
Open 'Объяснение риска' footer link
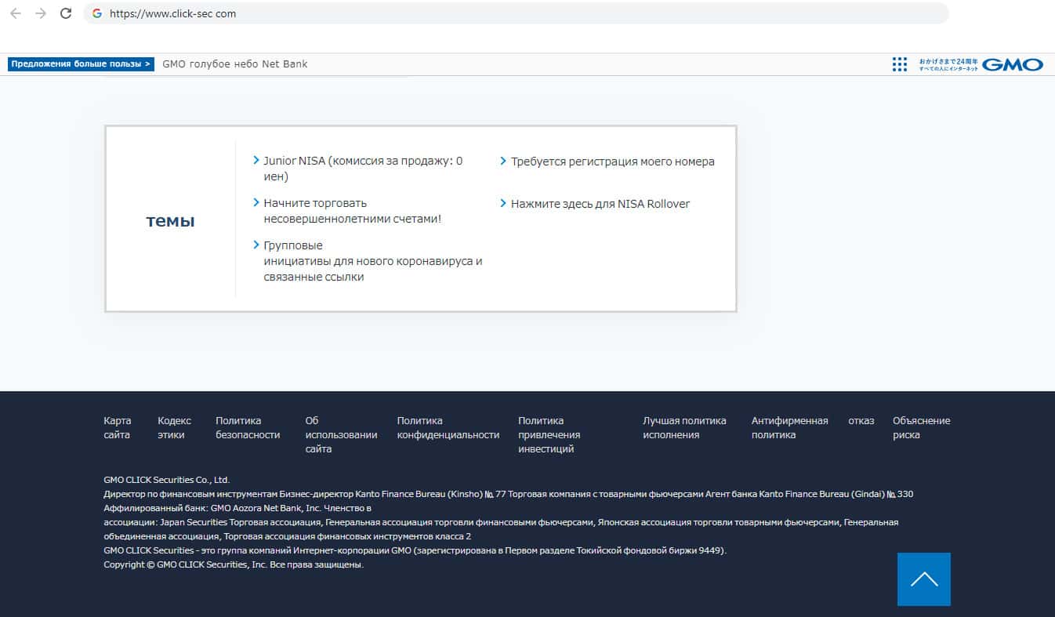pos(921,427)
